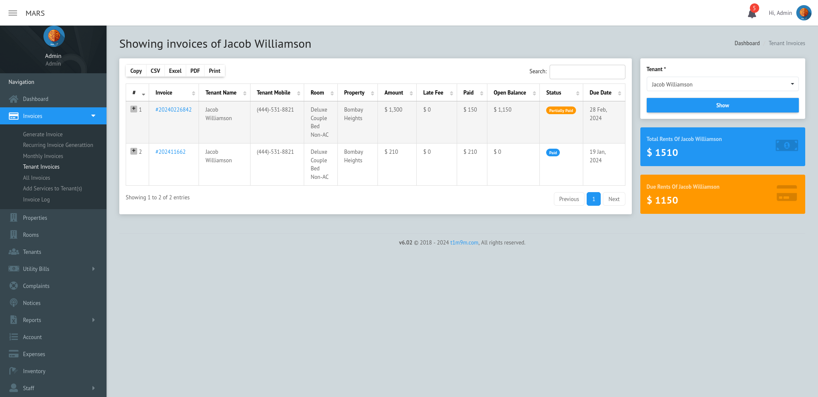
Task: Collapse the Invoices menu section
Action: click(x=93, y=116)
